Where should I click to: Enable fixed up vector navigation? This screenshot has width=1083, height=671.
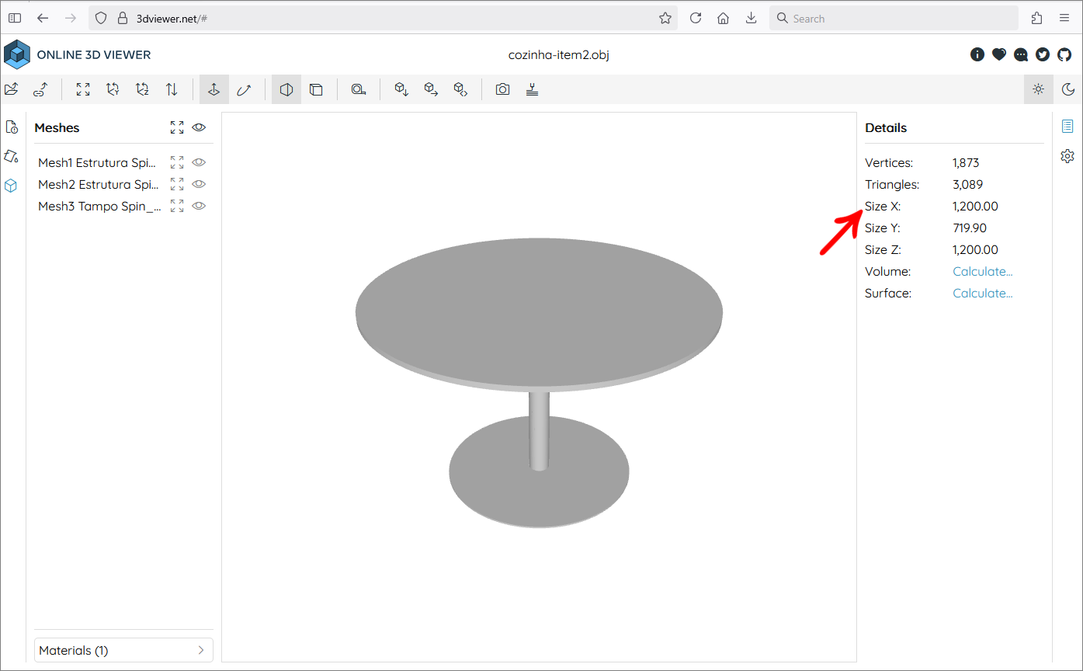[214, 89]
